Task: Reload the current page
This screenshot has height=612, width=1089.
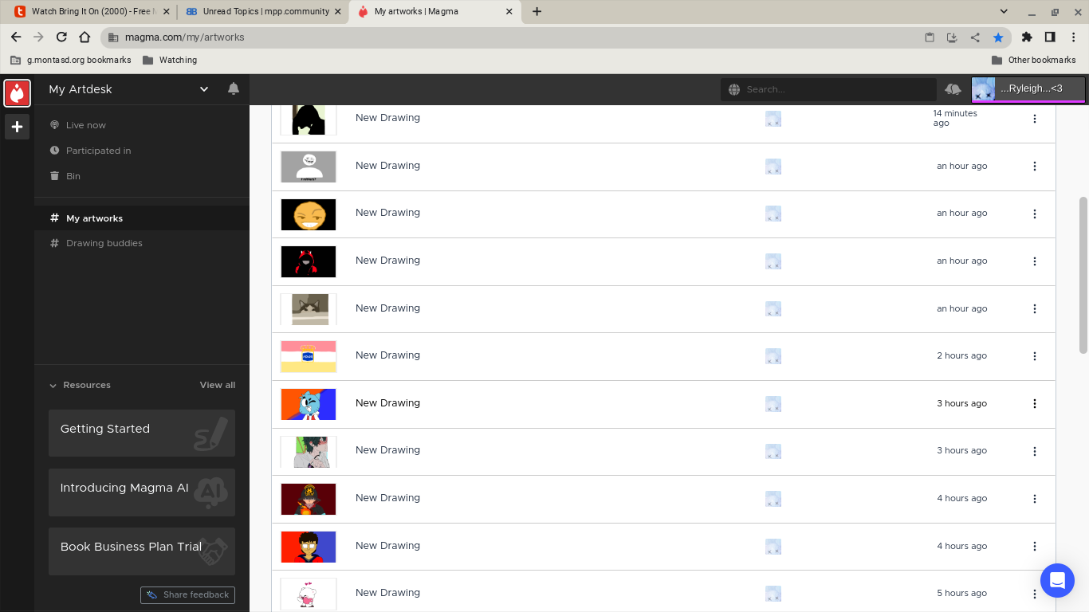Action: [61, 37]
